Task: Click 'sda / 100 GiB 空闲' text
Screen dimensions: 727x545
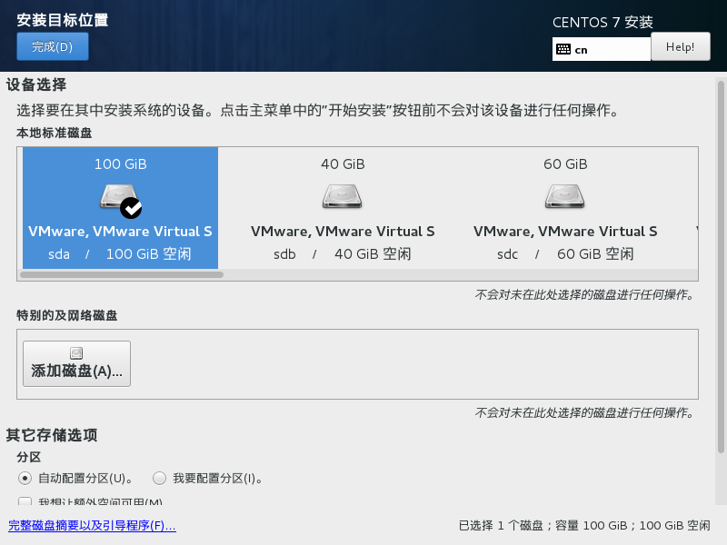Action: click(x=120, y=254)
